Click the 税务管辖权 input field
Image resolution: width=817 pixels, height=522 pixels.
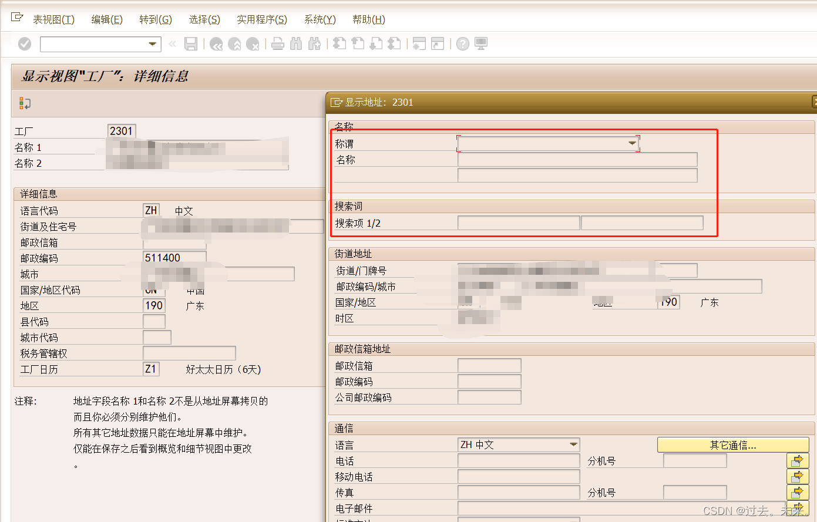click(190, 353)
